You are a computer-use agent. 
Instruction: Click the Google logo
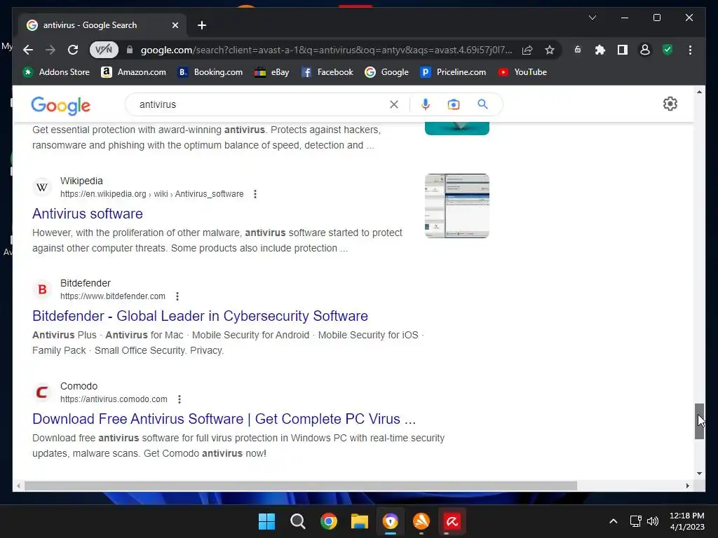(x=60, y=106)
